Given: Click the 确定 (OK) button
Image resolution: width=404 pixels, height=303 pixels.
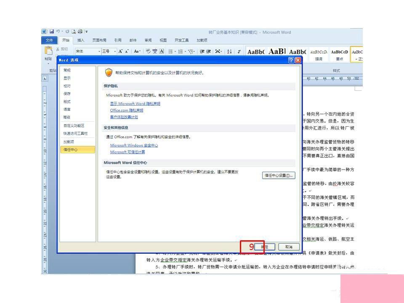Looking at the screenshot, I should coord(265,247).
